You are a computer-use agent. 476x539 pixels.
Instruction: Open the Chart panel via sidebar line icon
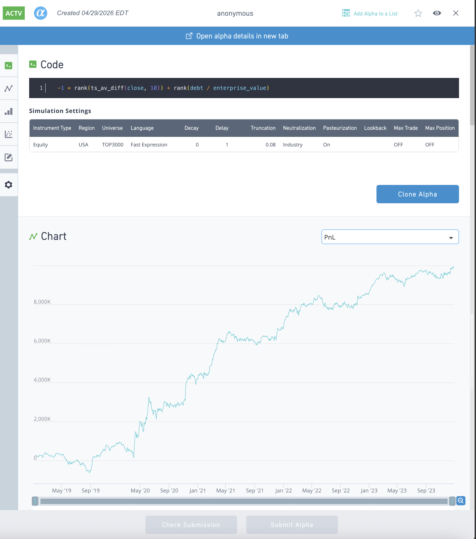tap(9, 88)
